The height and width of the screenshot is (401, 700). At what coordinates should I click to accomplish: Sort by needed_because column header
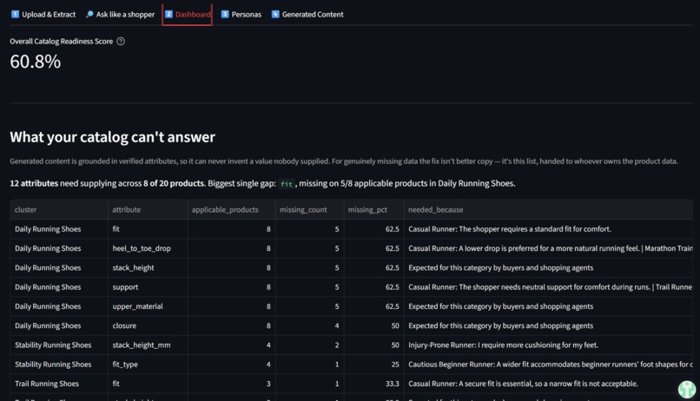point(549,210)
